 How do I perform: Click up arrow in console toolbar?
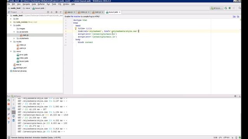14,100
